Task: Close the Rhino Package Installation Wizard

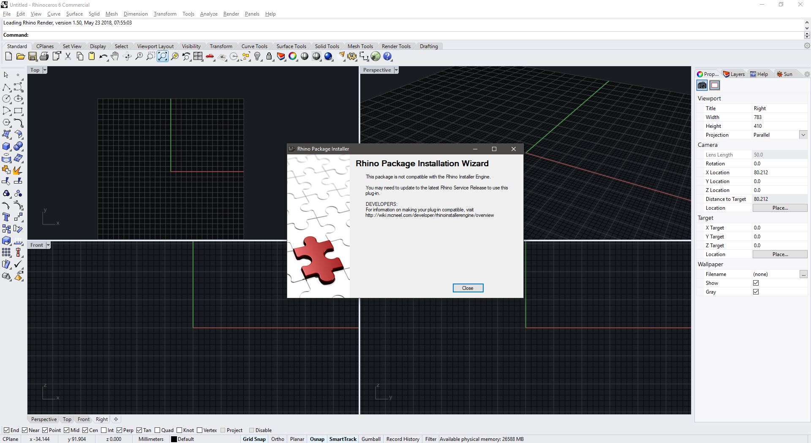Action: pyautogui.click(x=468, y=288)
